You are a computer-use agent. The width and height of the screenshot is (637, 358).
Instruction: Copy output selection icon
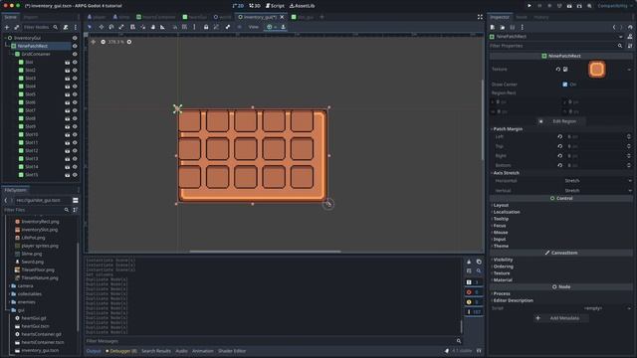479,262
